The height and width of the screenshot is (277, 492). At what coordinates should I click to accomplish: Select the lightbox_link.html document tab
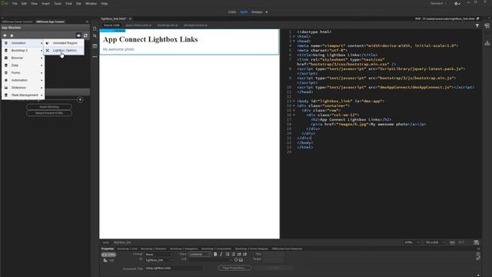114,18
